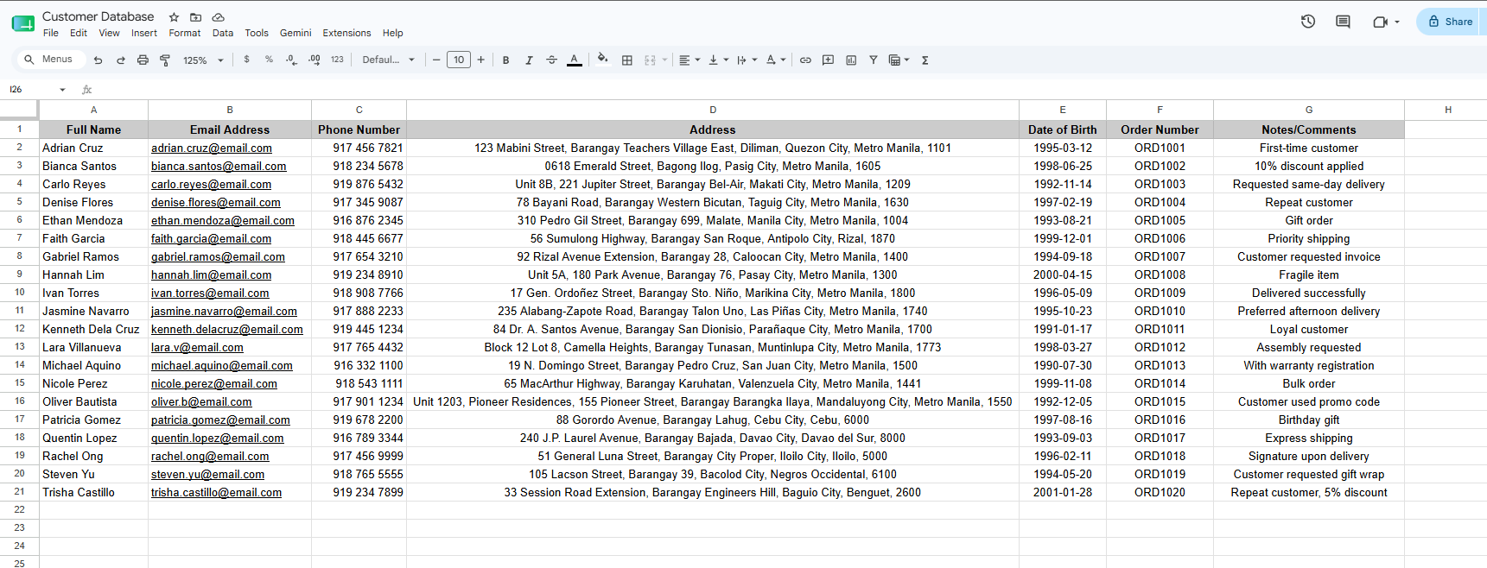Click the undo icon in toolbar
Screen dimensions: 1487x568
click(x=98, y=60)
